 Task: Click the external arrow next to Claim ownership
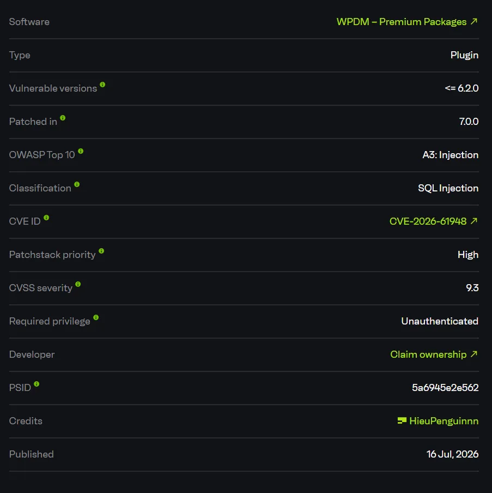coord(474,354)
